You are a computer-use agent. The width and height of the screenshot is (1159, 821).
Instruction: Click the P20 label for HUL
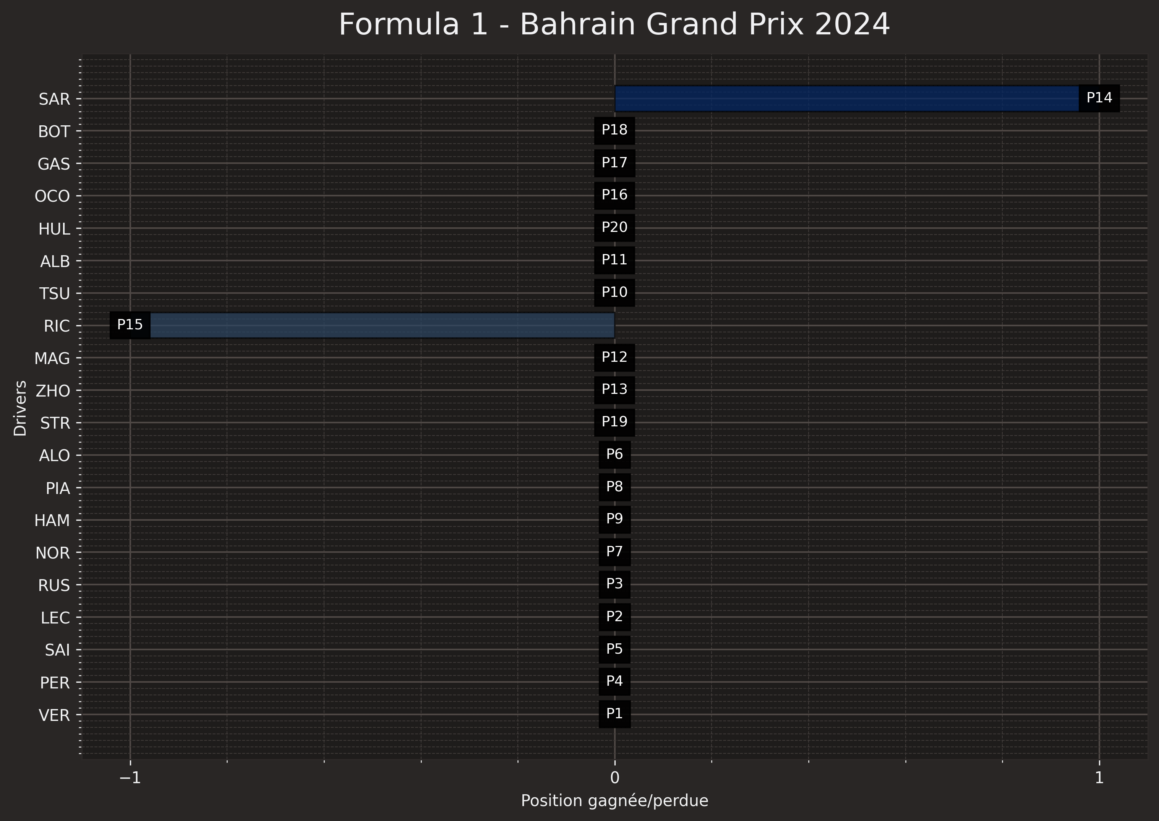pyautogui.click(x=614, y=227)
